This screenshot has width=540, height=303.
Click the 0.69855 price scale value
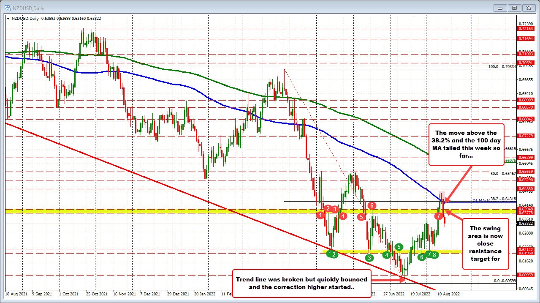(525, 79)
